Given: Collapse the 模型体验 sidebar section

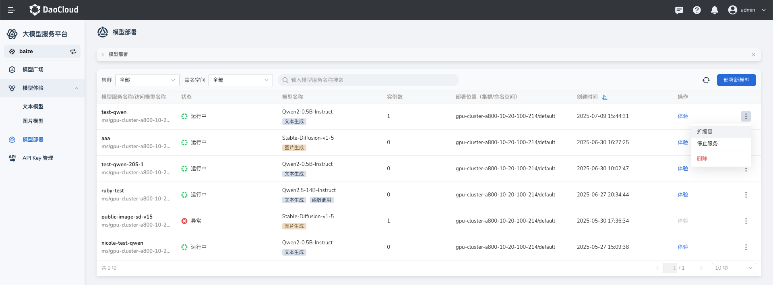Looking at the screenshot, I should tap(76, 88).
